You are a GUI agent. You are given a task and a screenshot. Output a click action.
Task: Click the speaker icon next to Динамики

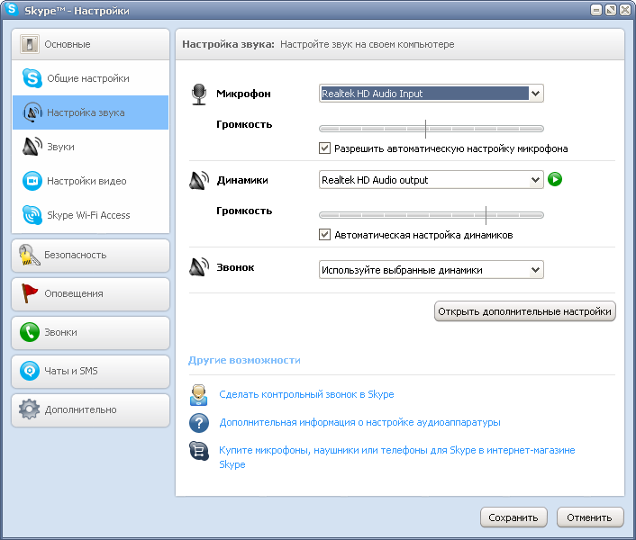coord(199,180)
